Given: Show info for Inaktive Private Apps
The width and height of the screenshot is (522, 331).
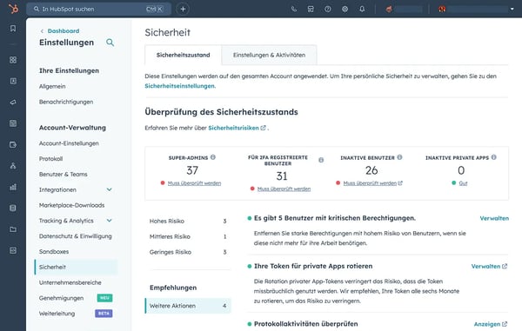Looking at the screenshot, I should tap(493, 157).
